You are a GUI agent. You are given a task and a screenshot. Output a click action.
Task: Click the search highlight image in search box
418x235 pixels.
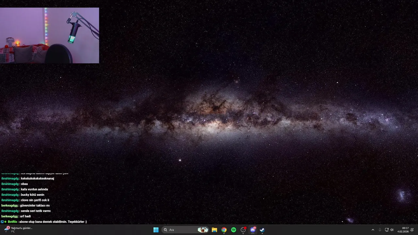pos(203,230)
